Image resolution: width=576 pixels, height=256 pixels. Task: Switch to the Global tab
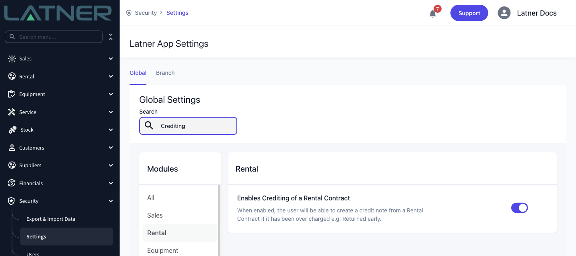[138, 73]
